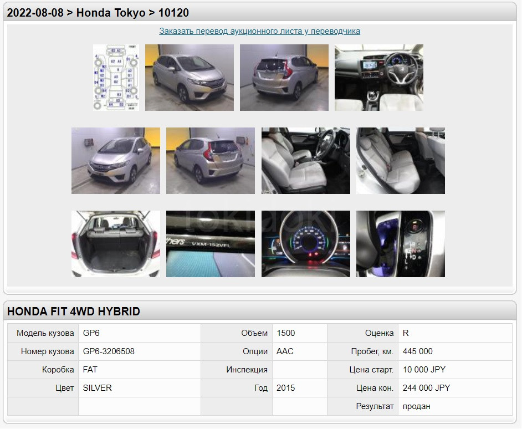Click the Цвет label
Image resolution: width=522 pixels, height=429 pixels.
[x=65, y=388]
